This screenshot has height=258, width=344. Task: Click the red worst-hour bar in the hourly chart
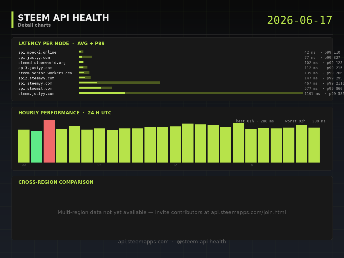(x=49, y=141)
